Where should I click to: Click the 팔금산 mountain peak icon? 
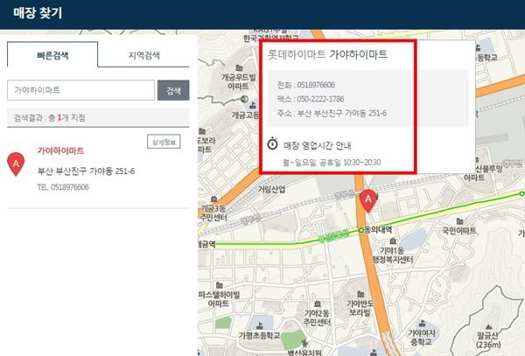click(489, 326)
